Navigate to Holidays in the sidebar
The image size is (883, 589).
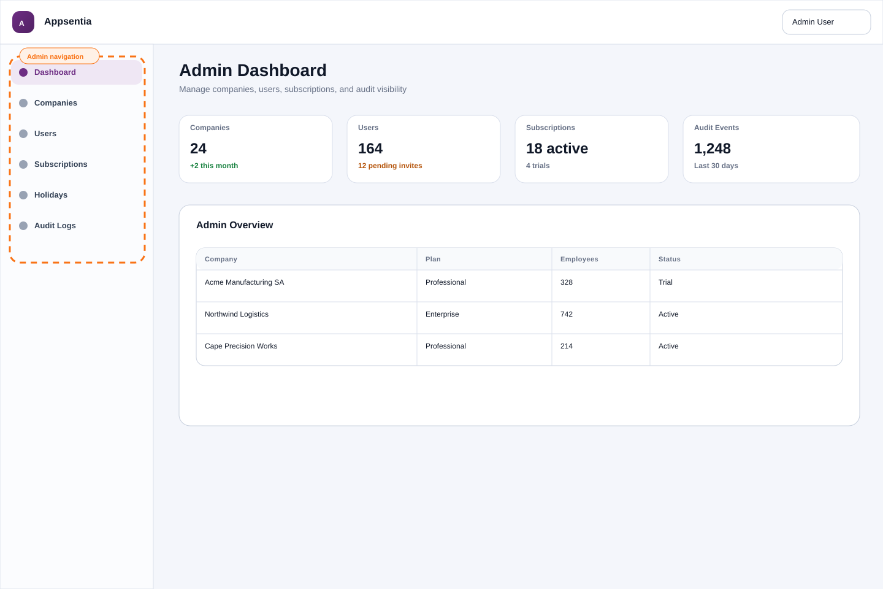pyautogui.click(x=77, y=195)
